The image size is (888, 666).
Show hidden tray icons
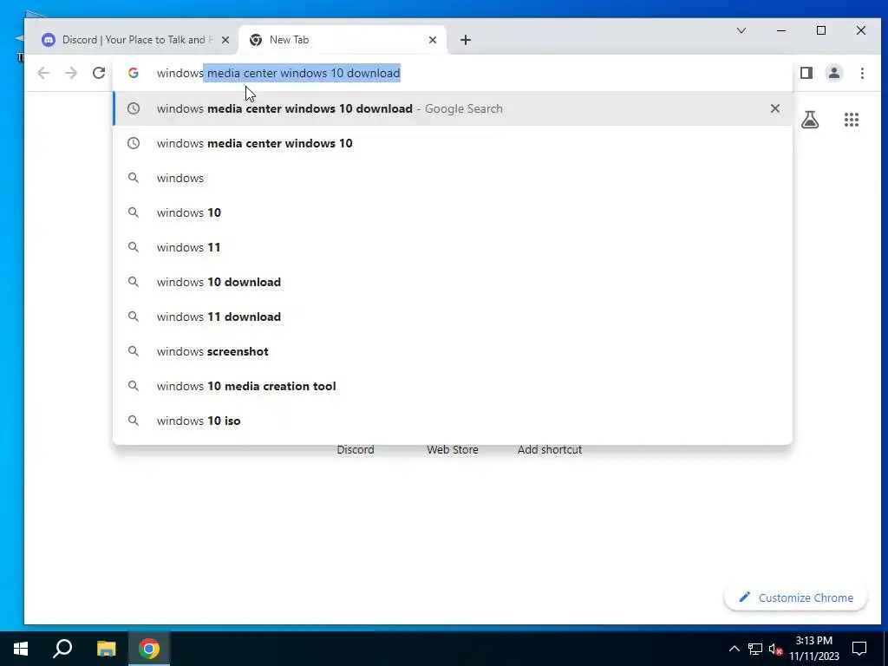734,649
